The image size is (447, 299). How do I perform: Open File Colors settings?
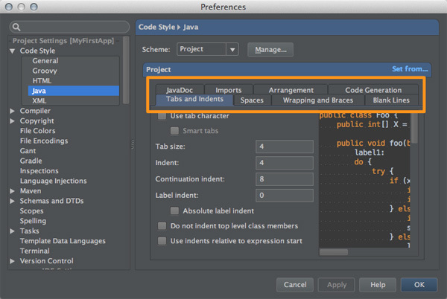coord(38,131)
